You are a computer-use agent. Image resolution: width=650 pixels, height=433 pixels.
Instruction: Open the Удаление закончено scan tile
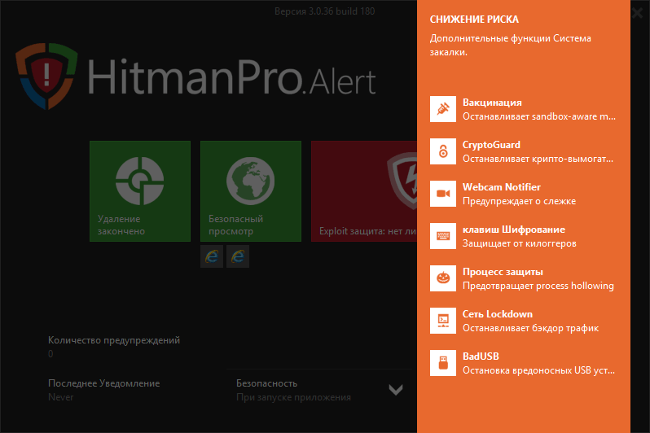point(140,191)
